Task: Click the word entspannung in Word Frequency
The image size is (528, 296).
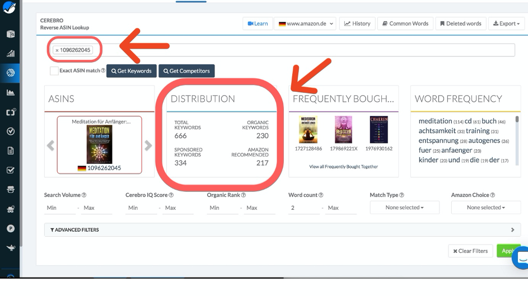Action: (438, 140)
